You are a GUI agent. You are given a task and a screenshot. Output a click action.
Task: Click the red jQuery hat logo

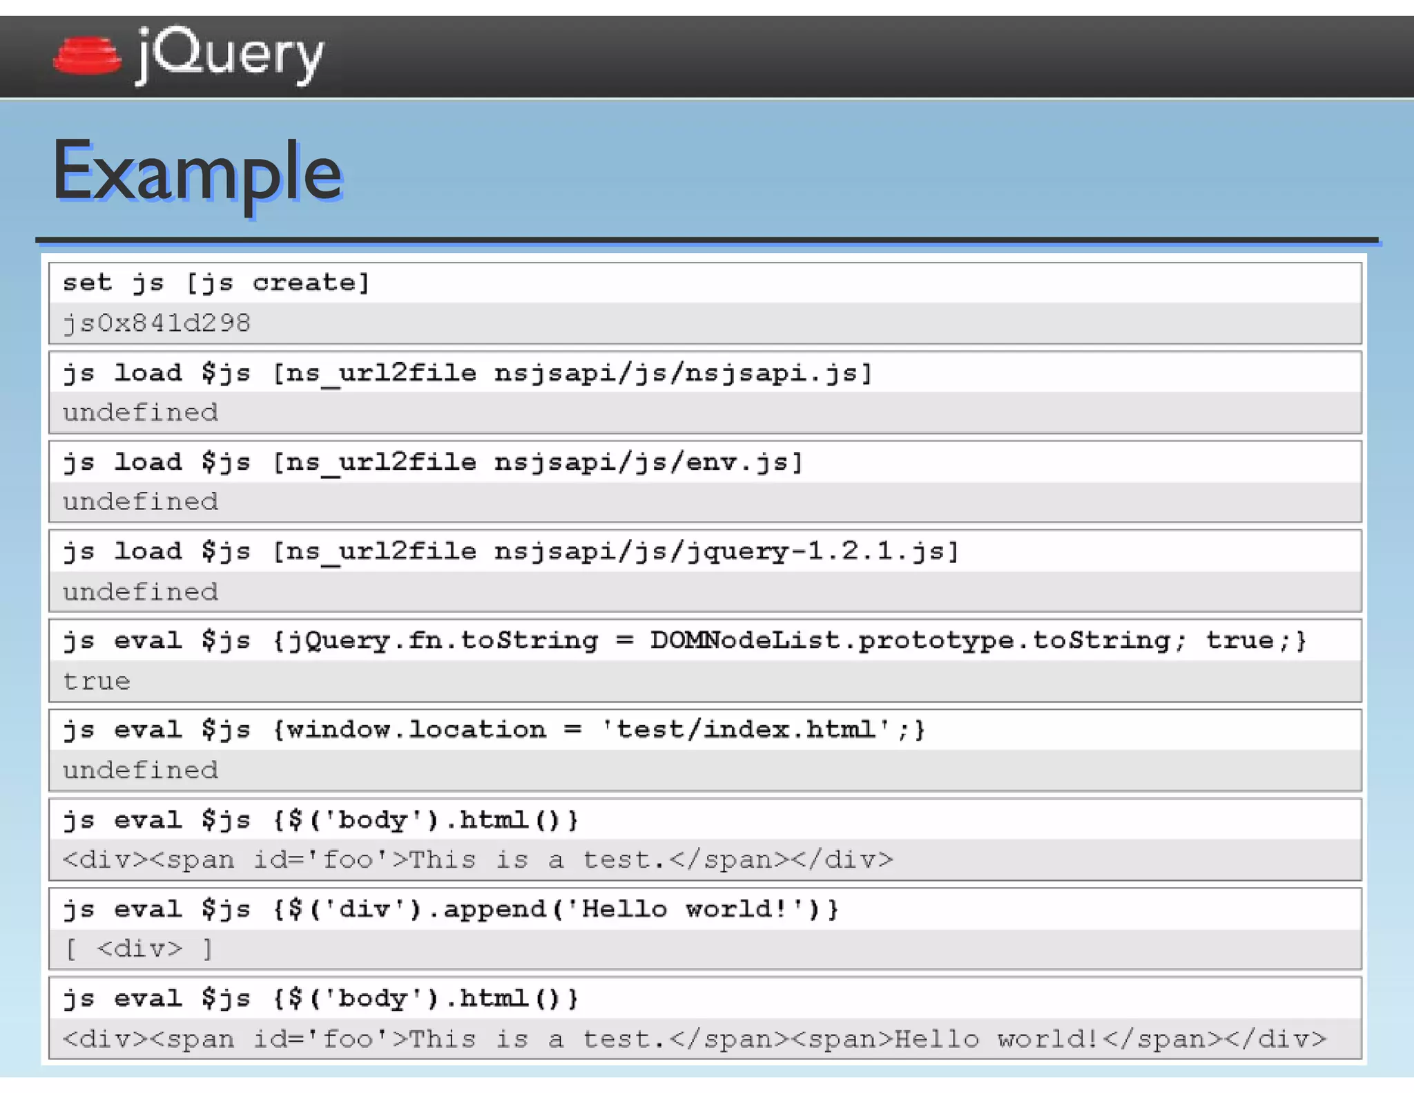pyautogui.click(x=87, y=56)
